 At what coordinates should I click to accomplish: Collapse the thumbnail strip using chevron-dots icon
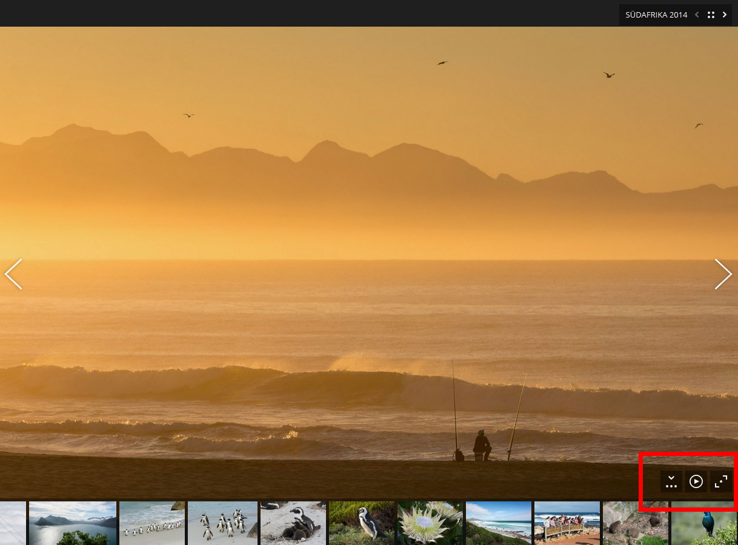671,481
